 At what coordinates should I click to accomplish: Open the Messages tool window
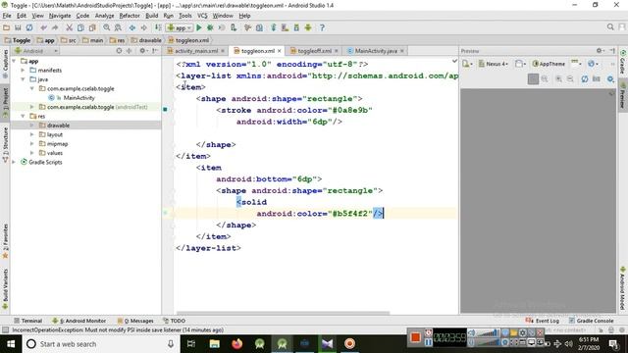click(135, 321)
